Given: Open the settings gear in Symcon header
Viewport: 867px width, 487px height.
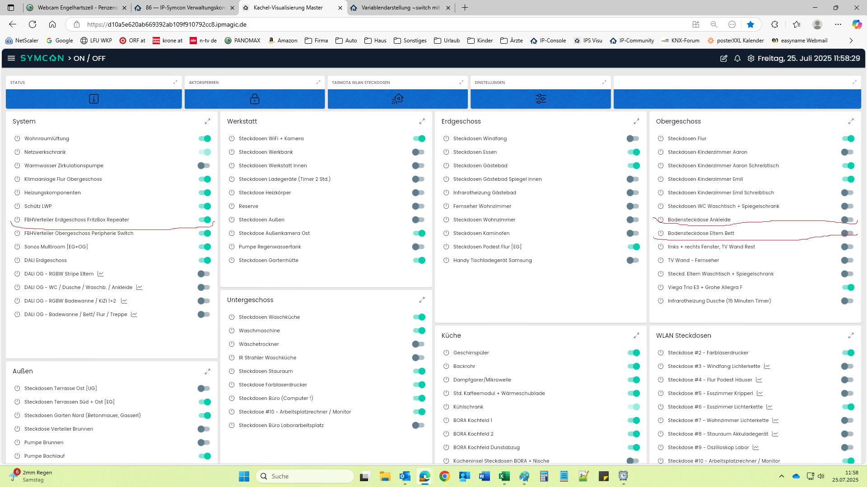Looking at the screenshot, I should click(750, 58).
